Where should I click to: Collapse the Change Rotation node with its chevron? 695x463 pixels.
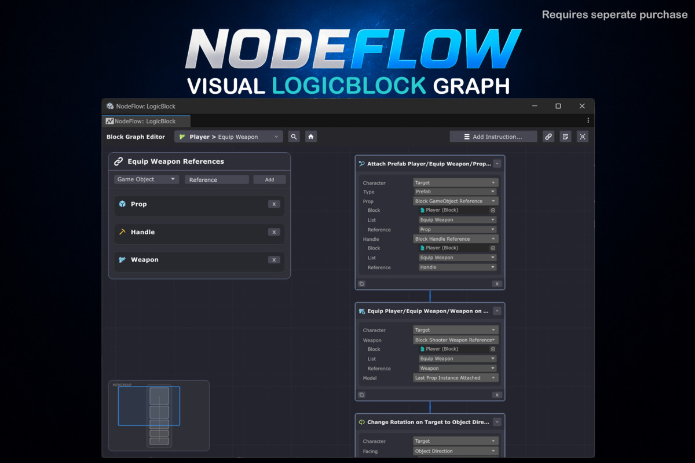497,422
